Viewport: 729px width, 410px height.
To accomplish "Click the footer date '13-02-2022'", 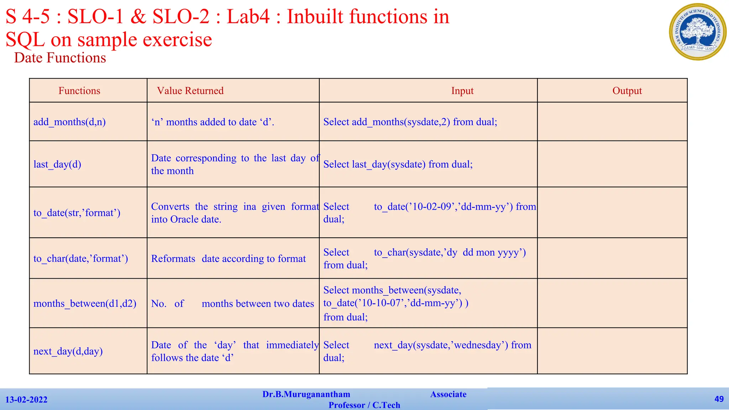I will point(26,400).
